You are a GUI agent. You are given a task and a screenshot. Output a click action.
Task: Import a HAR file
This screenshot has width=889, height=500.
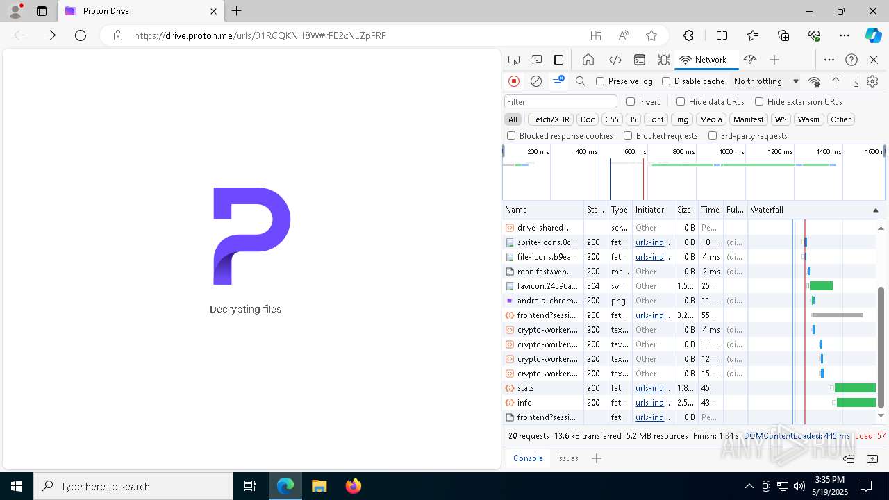(x=836, y=81)
